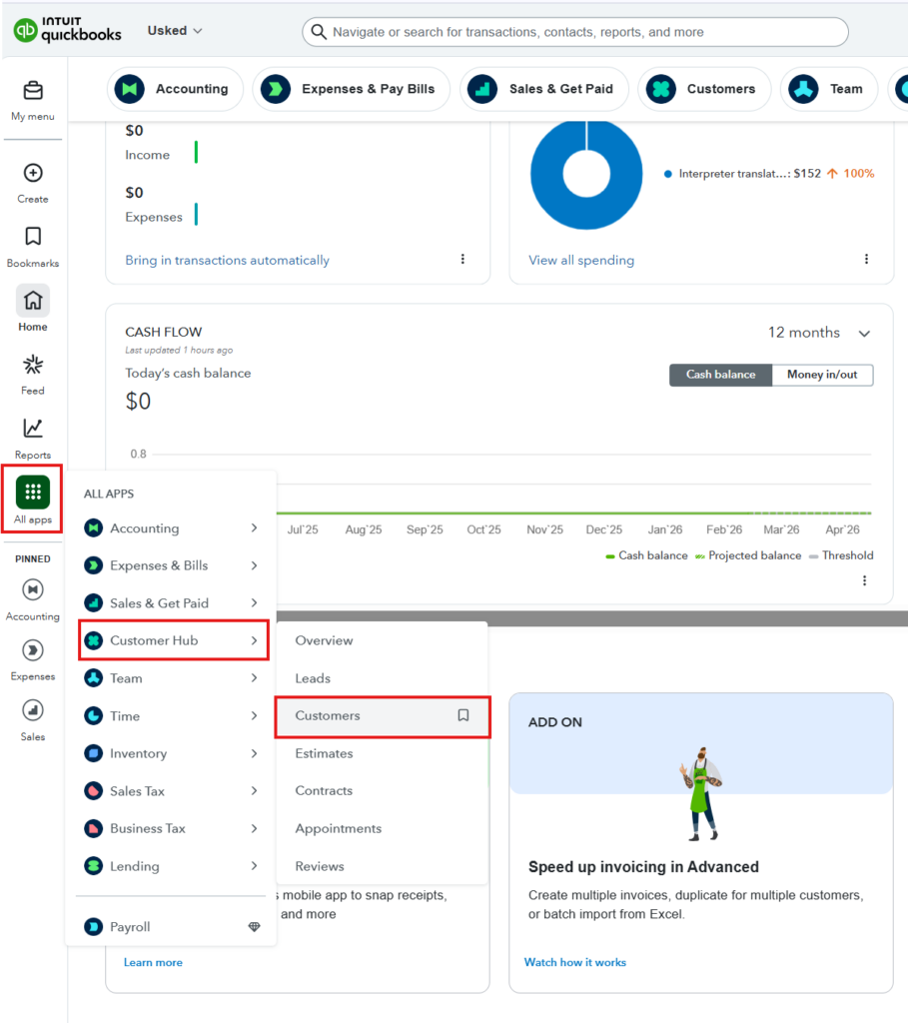Open Reports chart icon
Screen dimensions: 908x1023
coord(33,428)
